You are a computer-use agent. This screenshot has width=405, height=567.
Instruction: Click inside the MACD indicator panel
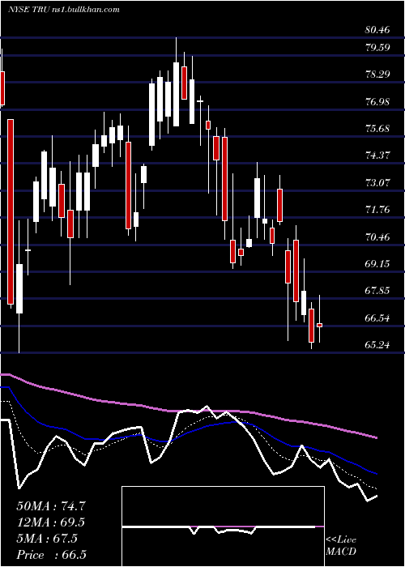coord(223,526)
